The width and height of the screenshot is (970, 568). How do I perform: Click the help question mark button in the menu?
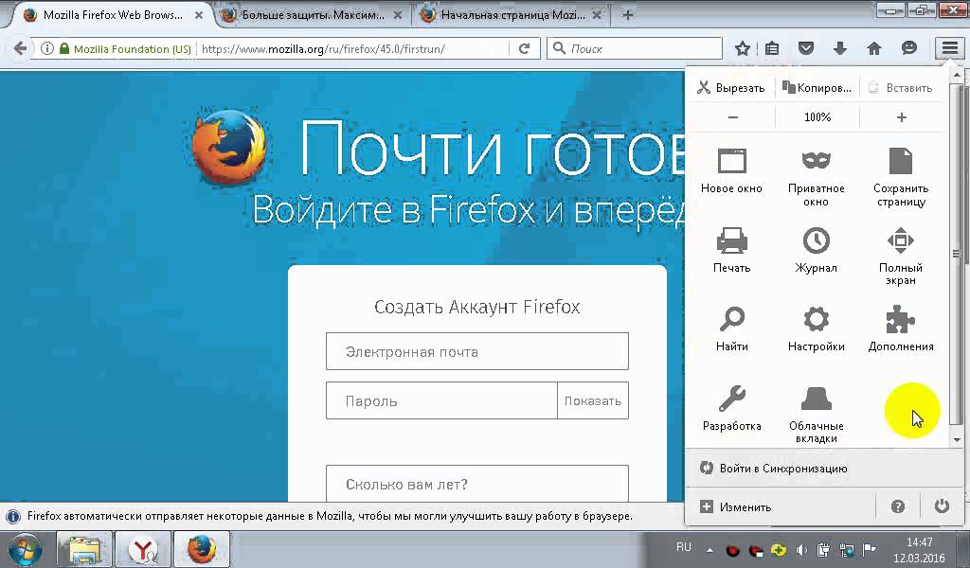tap(898, 506)
